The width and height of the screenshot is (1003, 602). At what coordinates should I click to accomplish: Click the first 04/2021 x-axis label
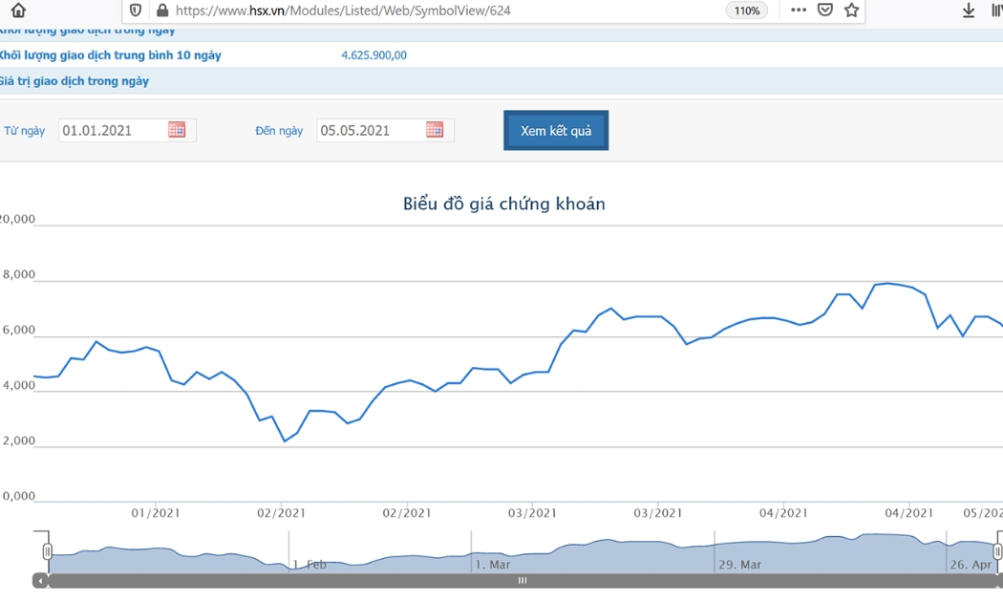pyautogui.click(x=783, y=513)
